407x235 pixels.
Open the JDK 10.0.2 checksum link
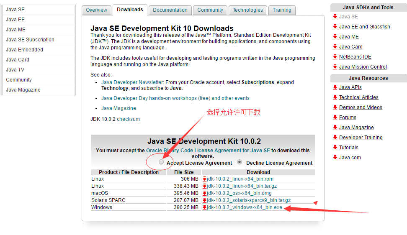[128, 119]
